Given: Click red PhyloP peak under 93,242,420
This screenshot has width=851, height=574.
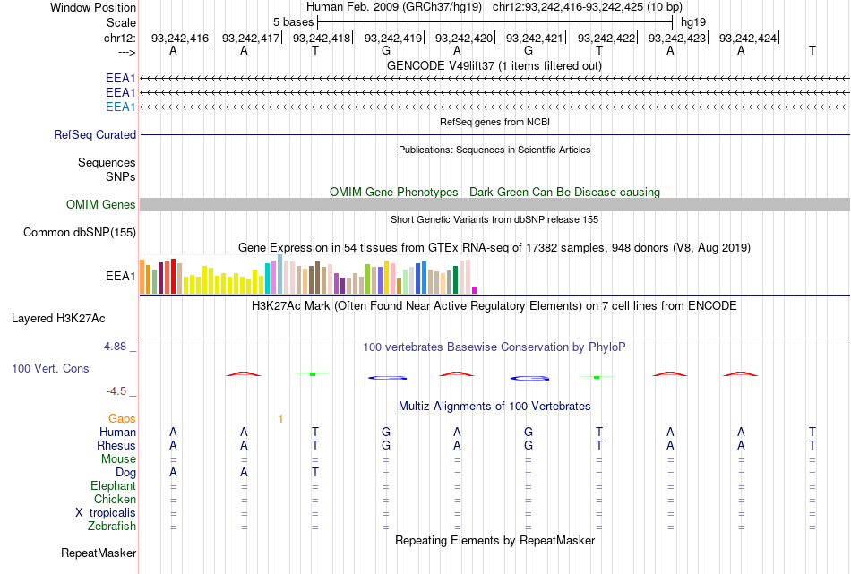Looking at the screenshot, I should pyautogui.click(x=457, y=373).
